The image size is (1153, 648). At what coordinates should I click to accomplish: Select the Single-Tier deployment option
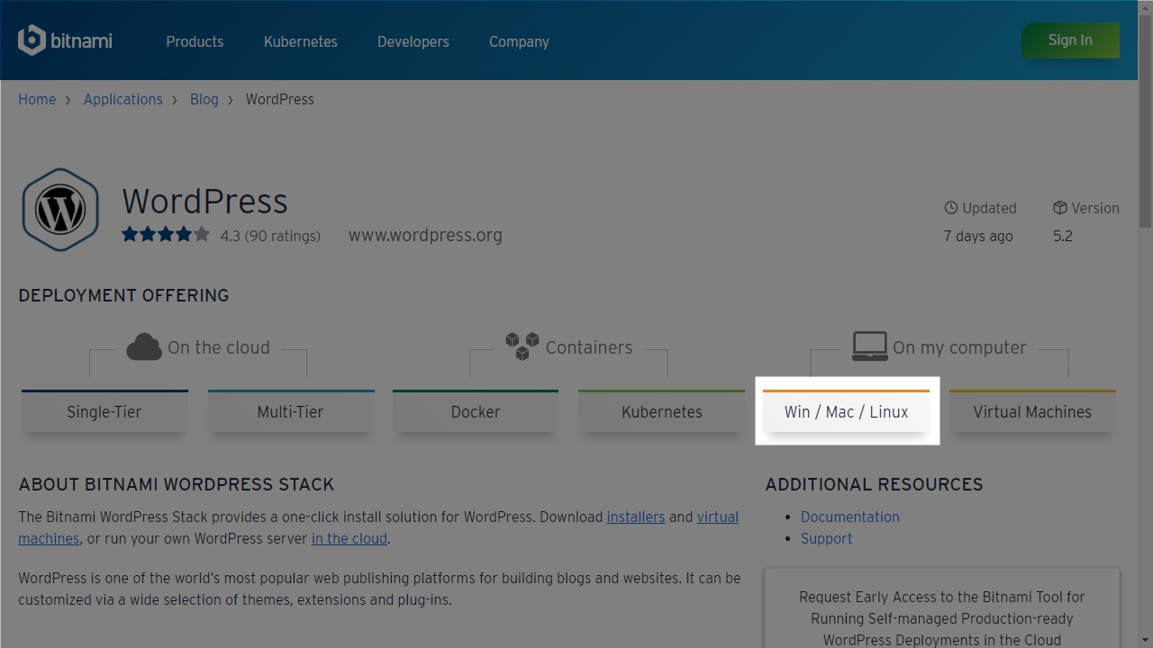[x=104, y=411]
